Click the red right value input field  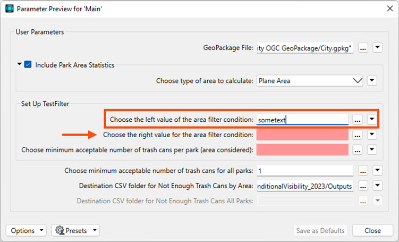click(302, 135)
